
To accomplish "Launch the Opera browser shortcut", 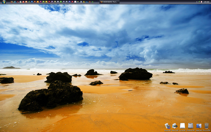I will (18, 2).
